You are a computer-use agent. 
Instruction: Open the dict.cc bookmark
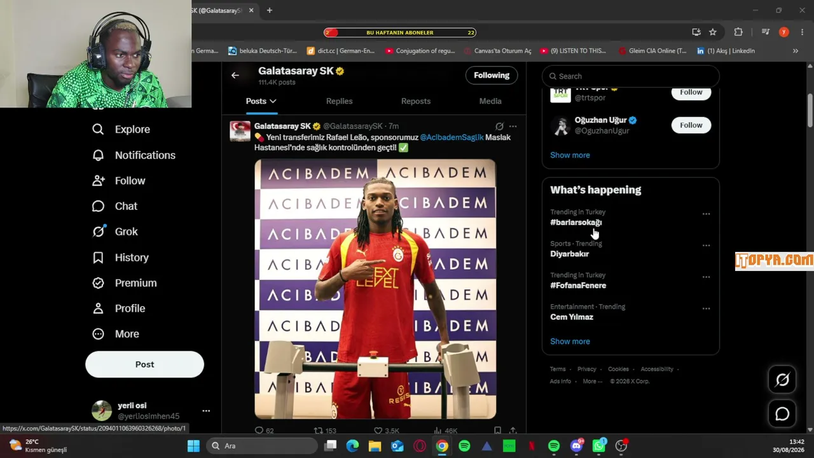tap(341, 51)
